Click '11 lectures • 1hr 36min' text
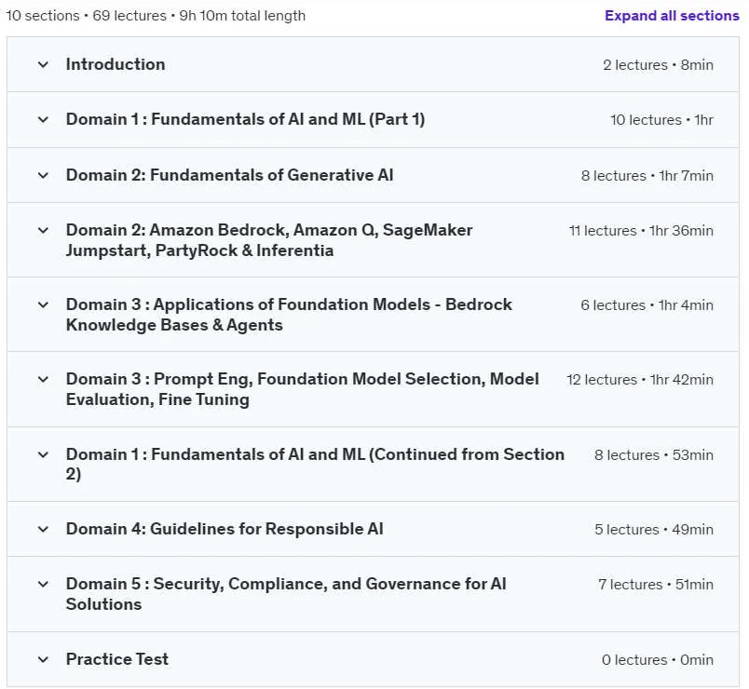The height and width of the screenshot is (689, 749). point(641,231)
